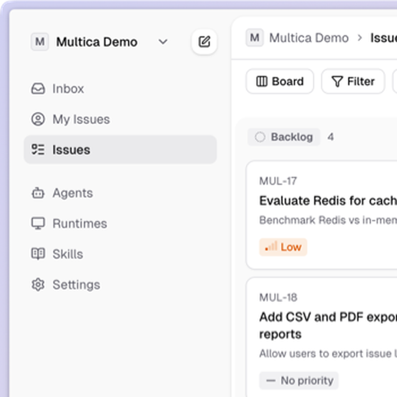Screen dimensions: 397x397
Task: Click the Allow users to export description
Action: [x=328, y=353]
